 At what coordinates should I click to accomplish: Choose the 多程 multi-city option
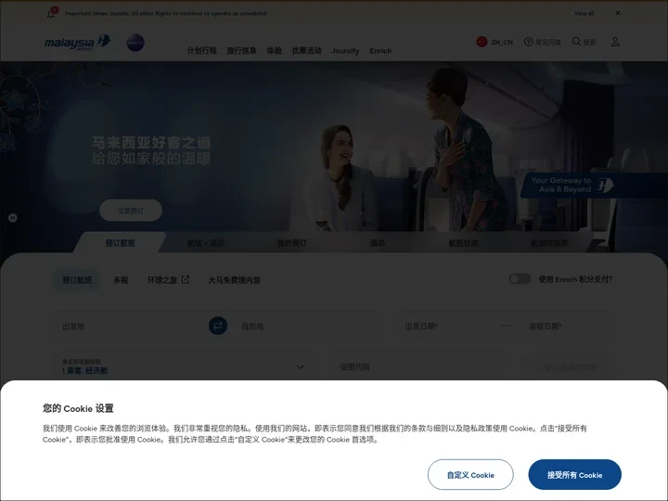(121, 280)
